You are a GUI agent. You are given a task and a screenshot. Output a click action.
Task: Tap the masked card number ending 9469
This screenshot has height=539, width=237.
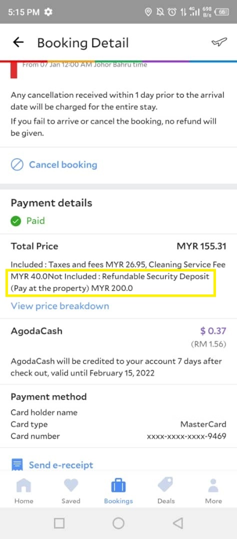186,436
